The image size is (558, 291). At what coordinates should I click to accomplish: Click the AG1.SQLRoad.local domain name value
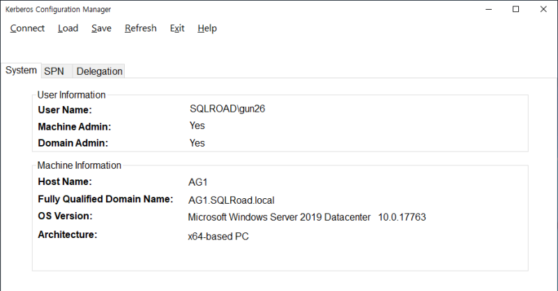(227, 200)
